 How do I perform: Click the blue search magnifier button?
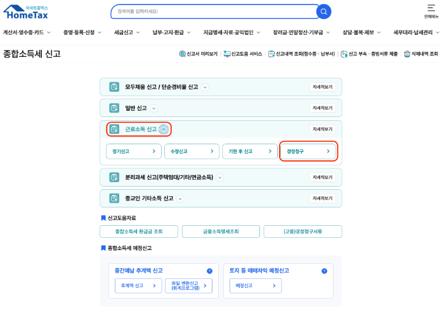click(x=323, y=11)
